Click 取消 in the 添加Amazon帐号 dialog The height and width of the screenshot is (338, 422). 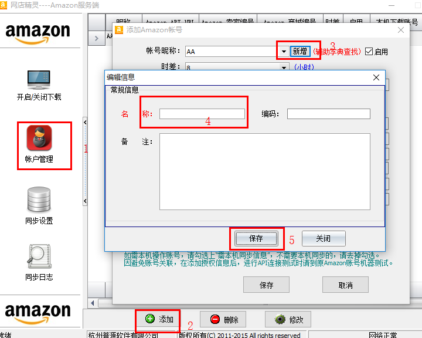coord(345,285)
